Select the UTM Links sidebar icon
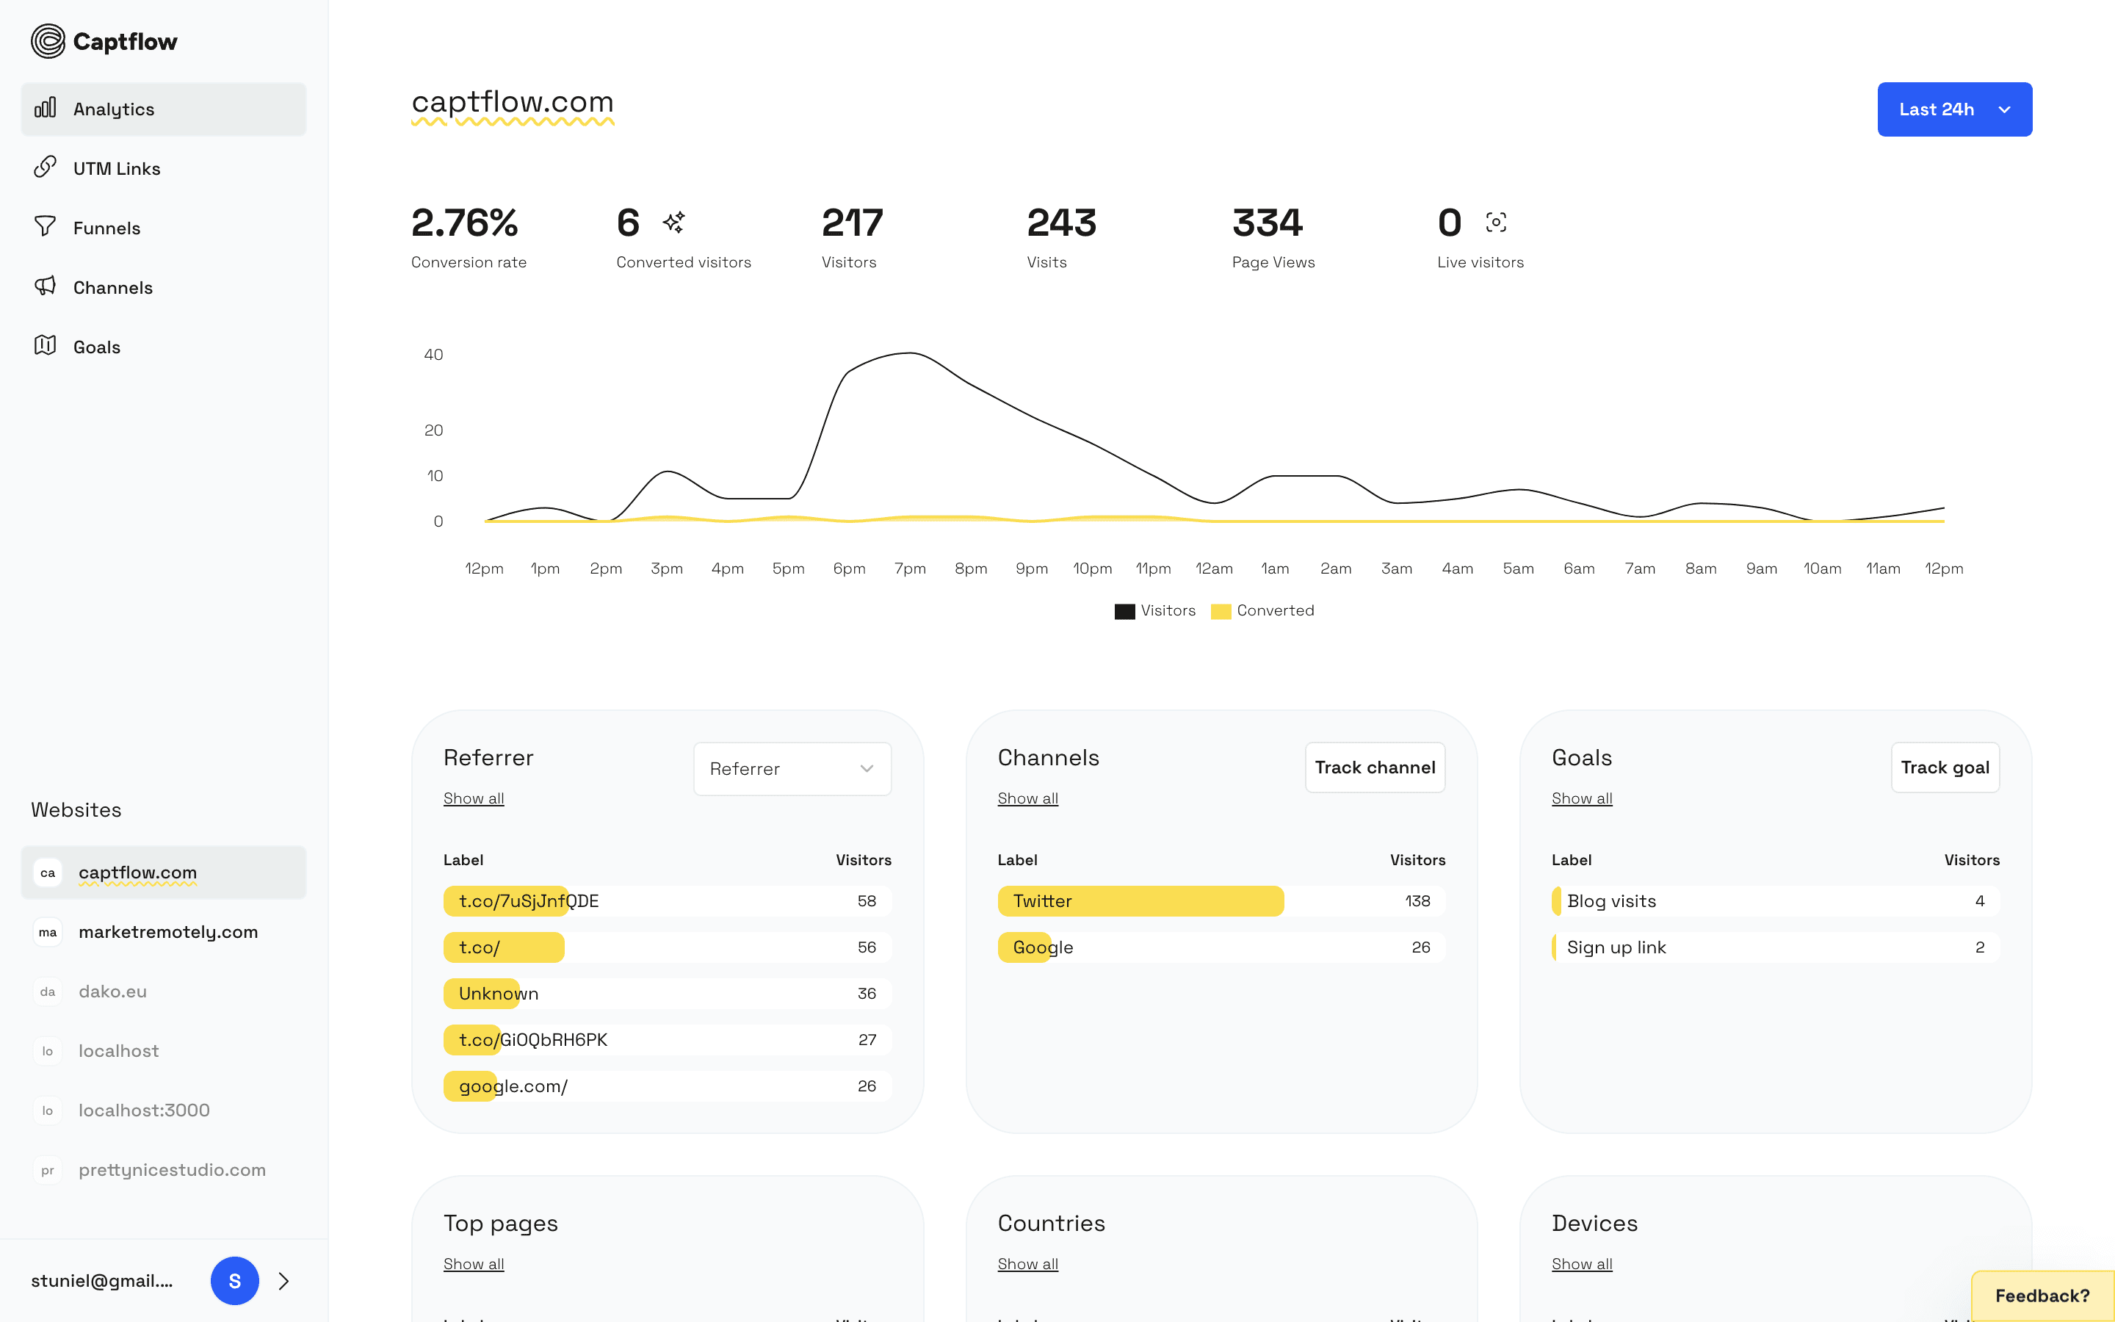Screen dimensions: 2115x1322 (46, 167)
